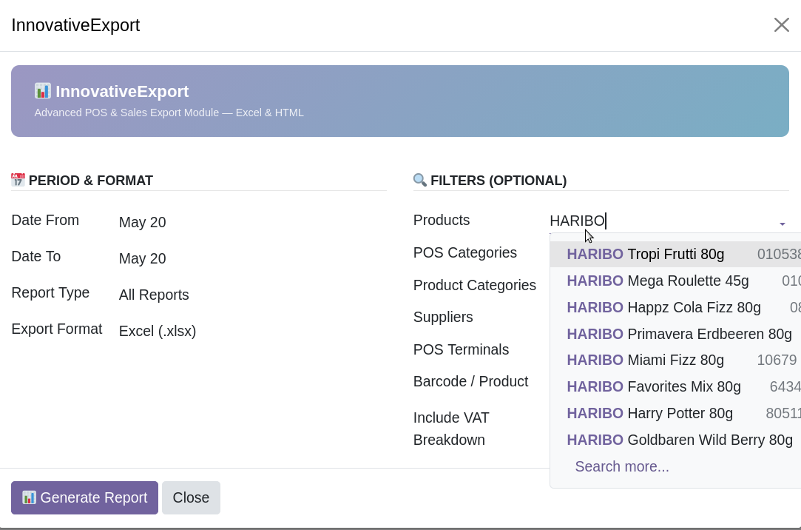
Task: Select HARIBO Favorites Mix 80g
Action: 675,386
